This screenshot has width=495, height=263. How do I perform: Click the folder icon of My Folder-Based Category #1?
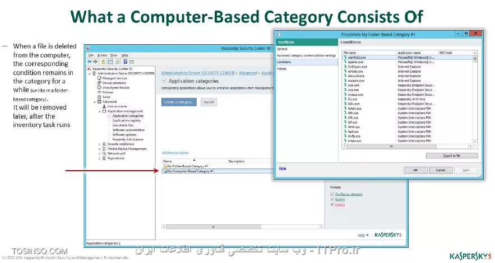point(165,166)
